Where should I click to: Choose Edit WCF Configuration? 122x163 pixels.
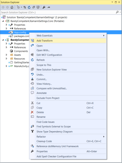[68, 55]
